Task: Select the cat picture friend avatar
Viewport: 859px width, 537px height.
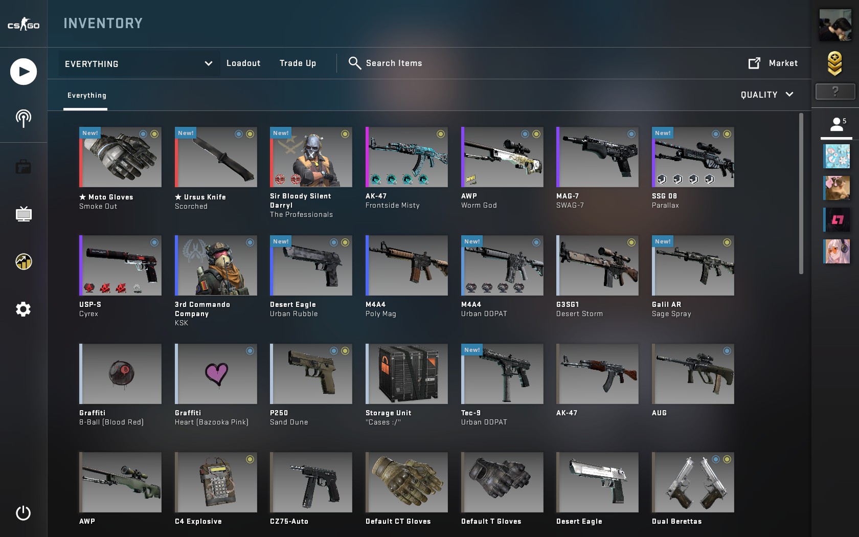Action: pyautogui.click(x=837, y=188)
